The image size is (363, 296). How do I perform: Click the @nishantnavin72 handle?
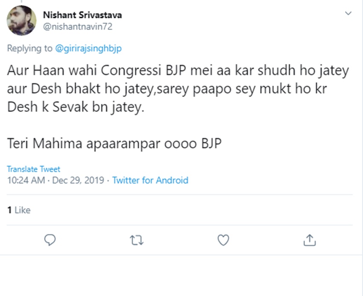tap(77, 26)
